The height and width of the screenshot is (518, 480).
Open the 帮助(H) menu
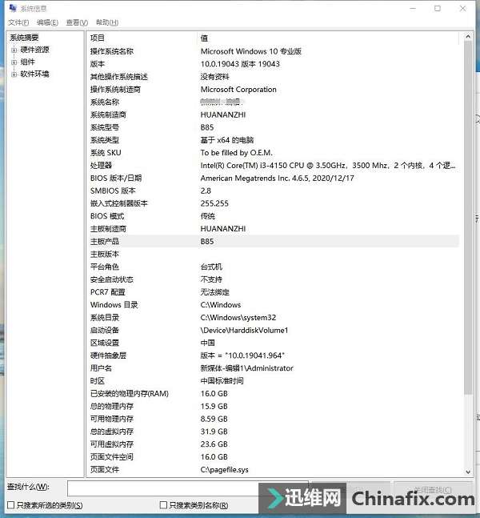[107, 22]
